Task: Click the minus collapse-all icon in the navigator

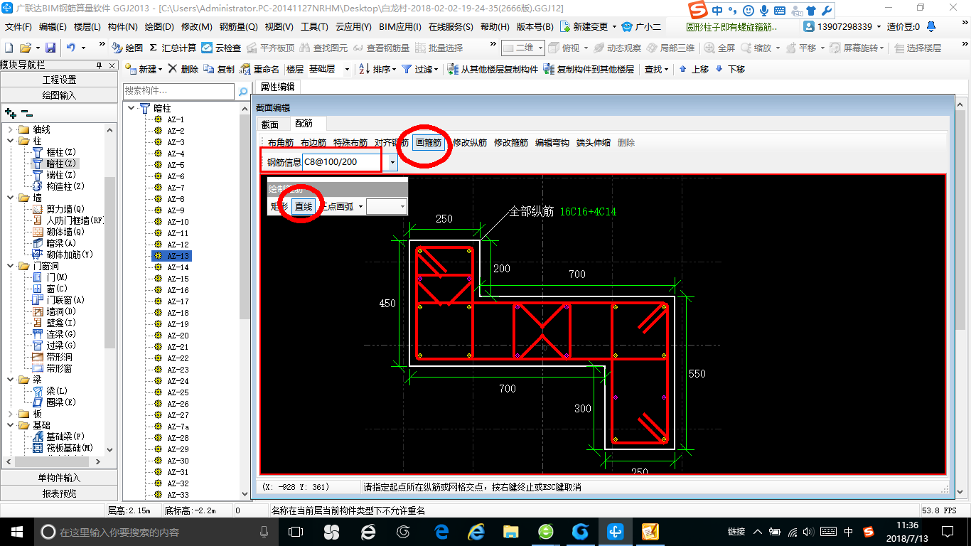Action: point(26,113)
